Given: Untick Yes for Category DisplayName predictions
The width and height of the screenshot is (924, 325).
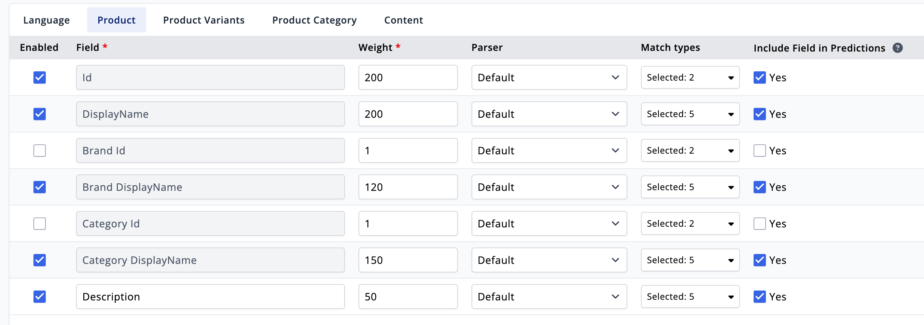Looking at the screenshot, I should 759,260.
